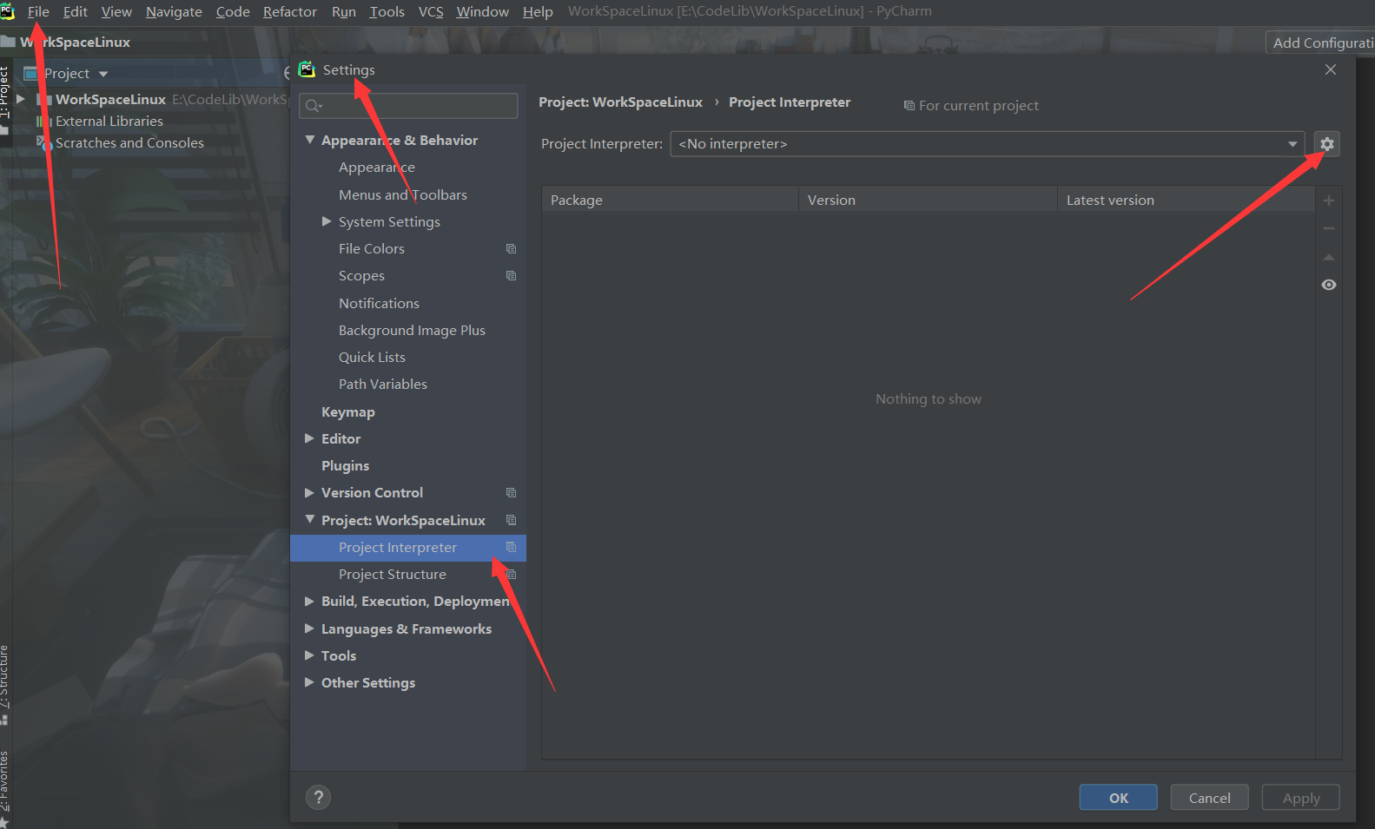This screenshot has width=1375, height=829.
Task: Select Appearance settings item
Action: [377, 167]
